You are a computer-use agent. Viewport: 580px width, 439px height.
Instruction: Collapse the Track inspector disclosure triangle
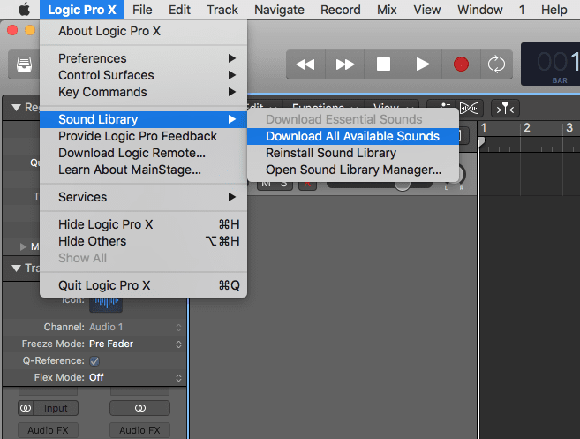16,268
